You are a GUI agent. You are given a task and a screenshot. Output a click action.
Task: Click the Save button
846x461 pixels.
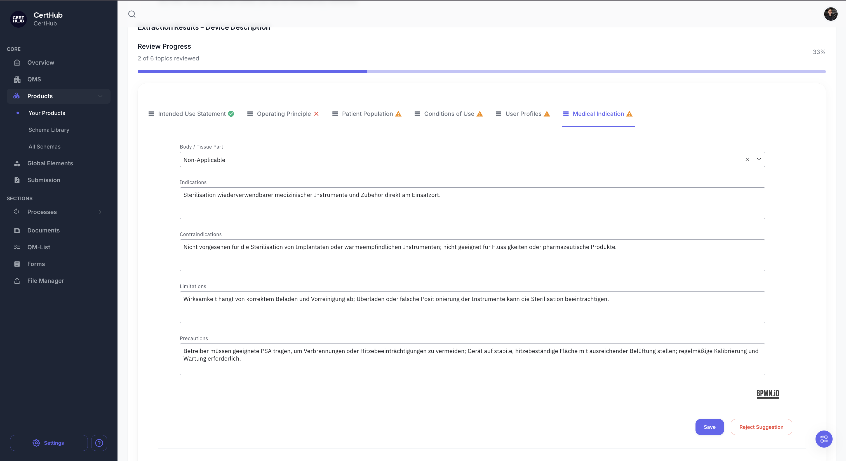pyautogui.click(x=709, y=427)
